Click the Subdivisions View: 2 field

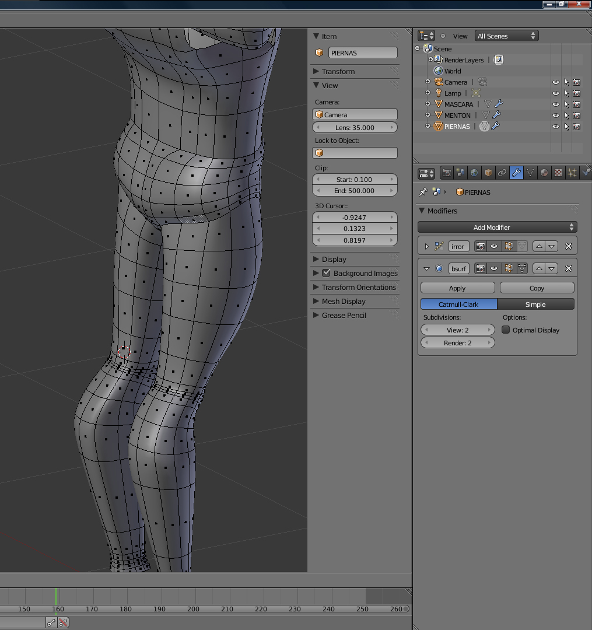click(x=457, y=330)
